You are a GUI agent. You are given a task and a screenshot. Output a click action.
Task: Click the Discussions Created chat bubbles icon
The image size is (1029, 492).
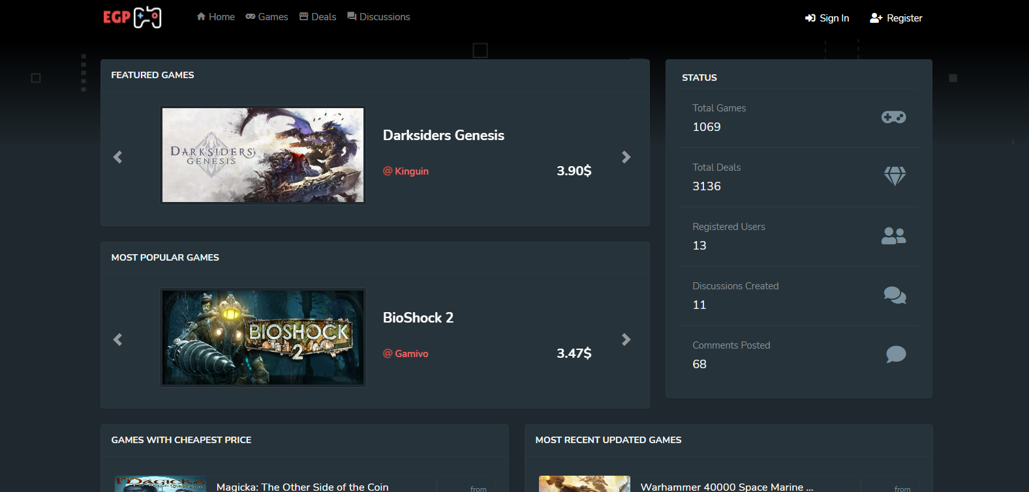pos(895,295)
